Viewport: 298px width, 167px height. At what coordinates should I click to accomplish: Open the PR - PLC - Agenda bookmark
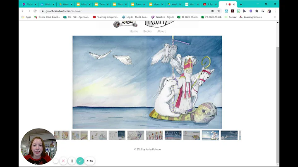(76, 17)
